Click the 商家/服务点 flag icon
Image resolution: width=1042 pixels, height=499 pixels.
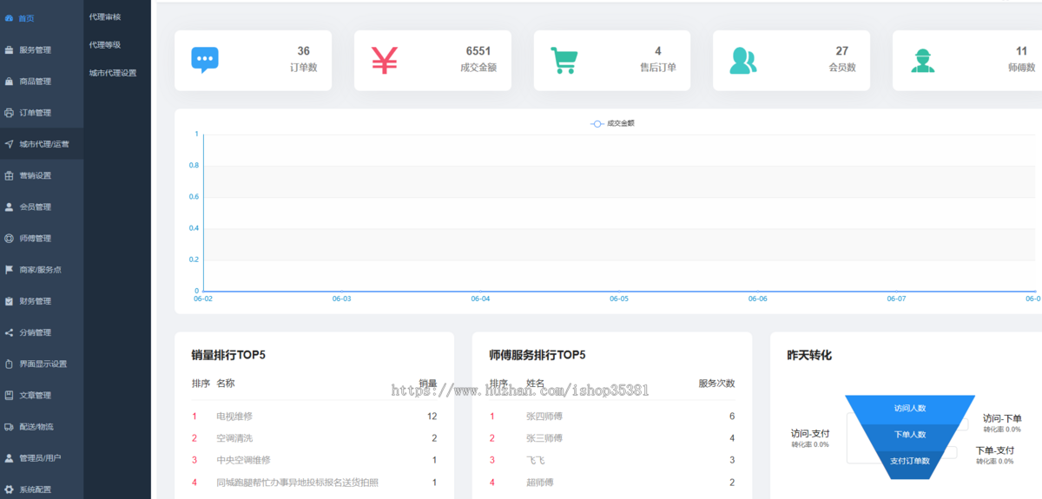(10, 269)
